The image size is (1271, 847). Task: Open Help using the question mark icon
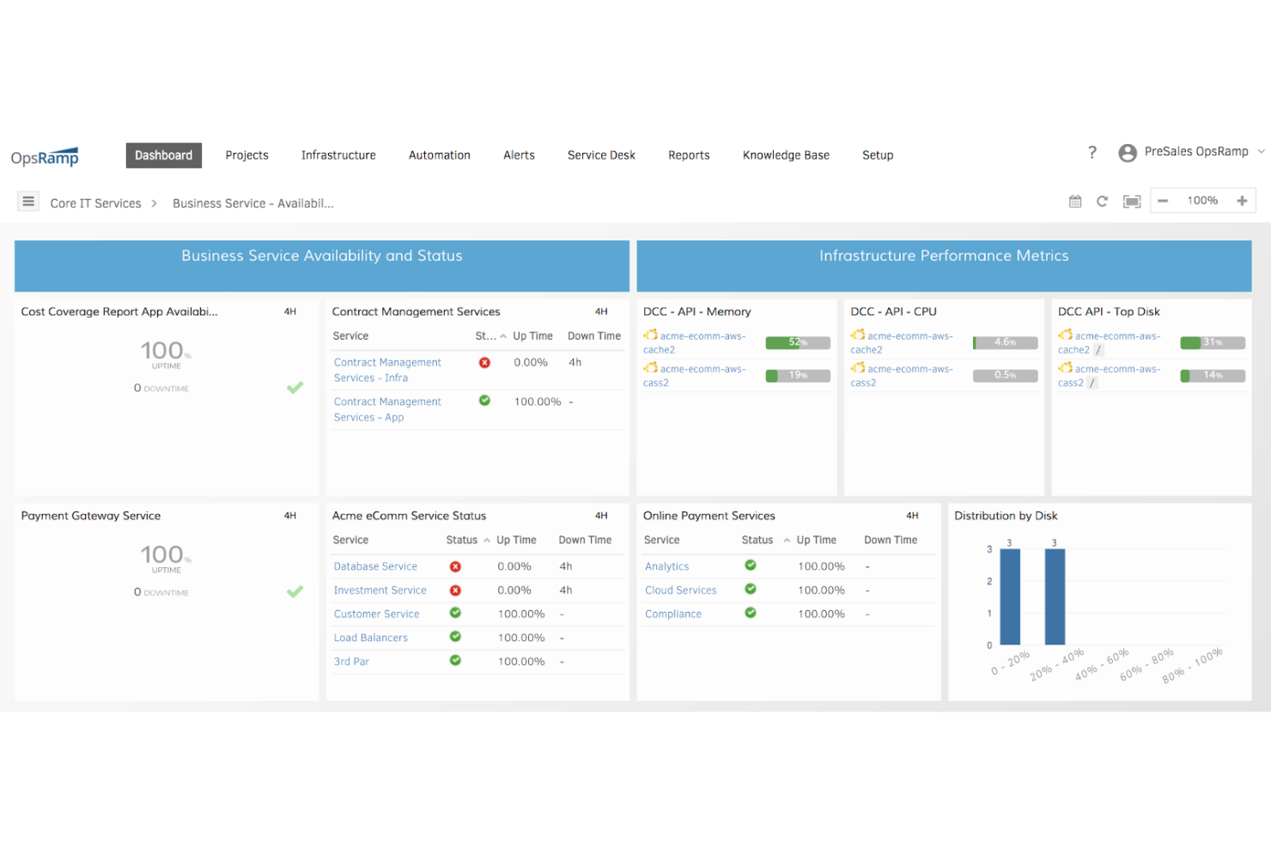pyautogui.click(x=1092, y=152)
